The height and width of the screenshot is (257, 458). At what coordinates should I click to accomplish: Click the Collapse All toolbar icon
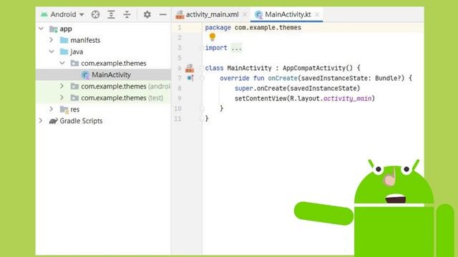(127, 14)
